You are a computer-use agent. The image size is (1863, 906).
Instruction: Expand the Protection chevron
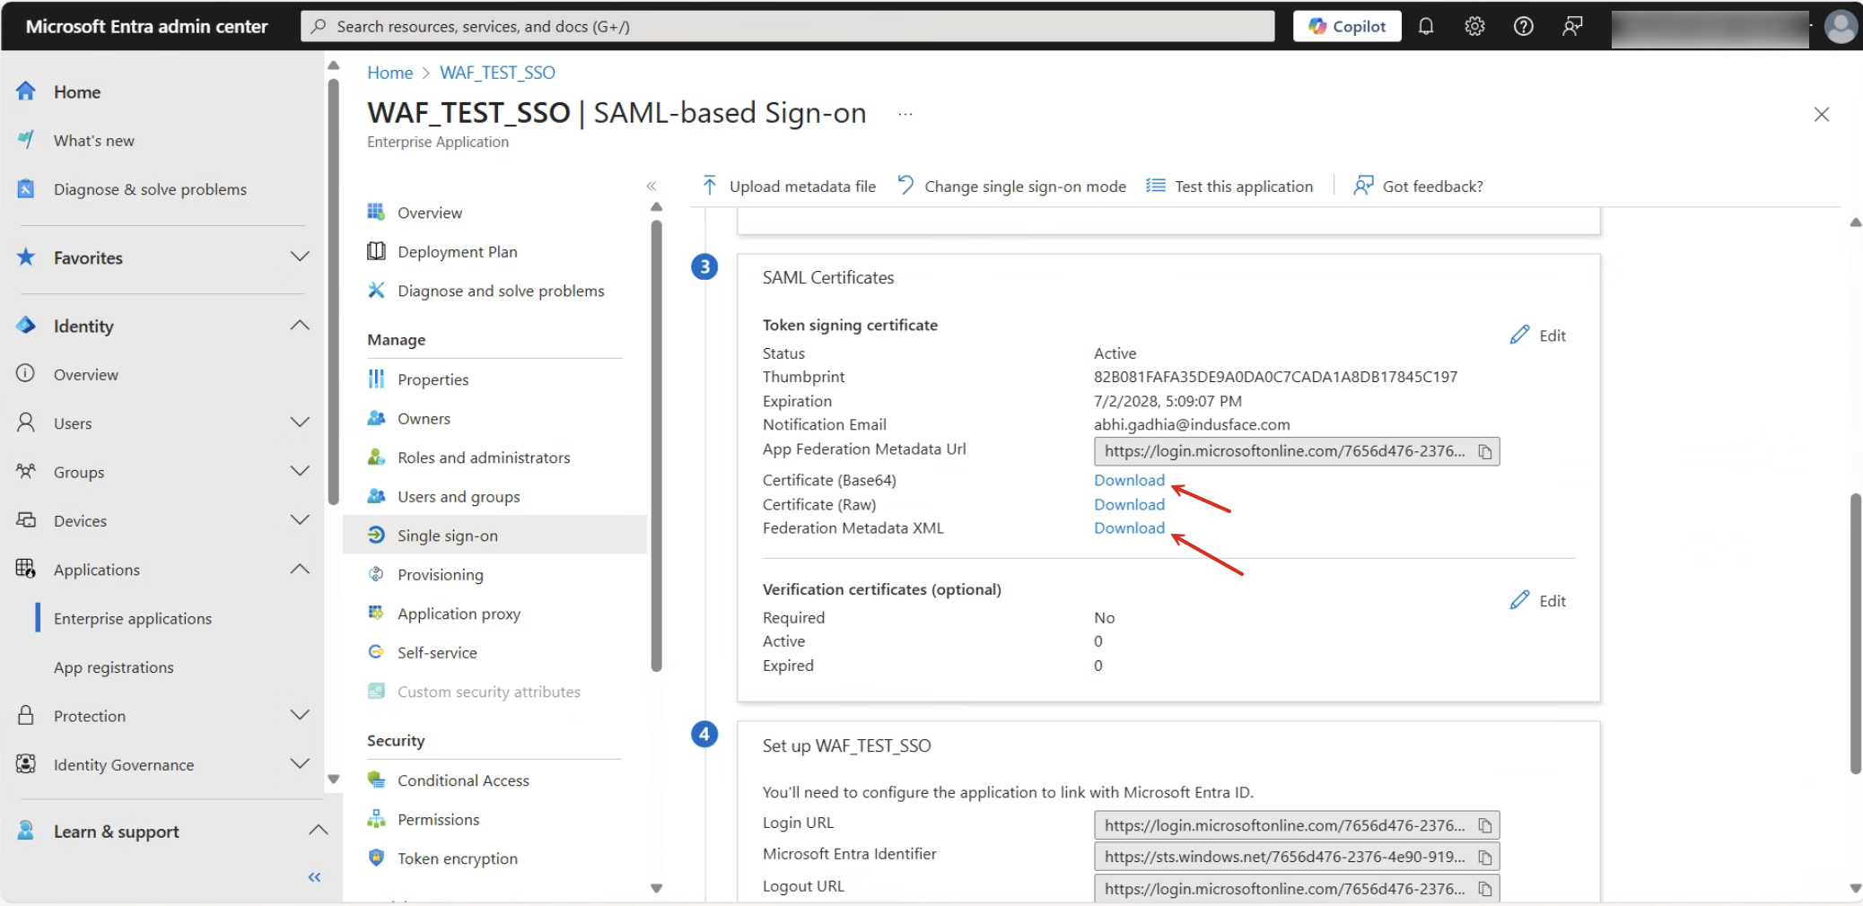pyautogui.click(x=300, y=715)
